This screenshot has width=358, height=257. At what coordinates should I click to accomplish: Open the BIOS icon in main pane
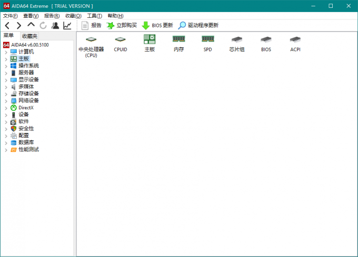[266, 44]
